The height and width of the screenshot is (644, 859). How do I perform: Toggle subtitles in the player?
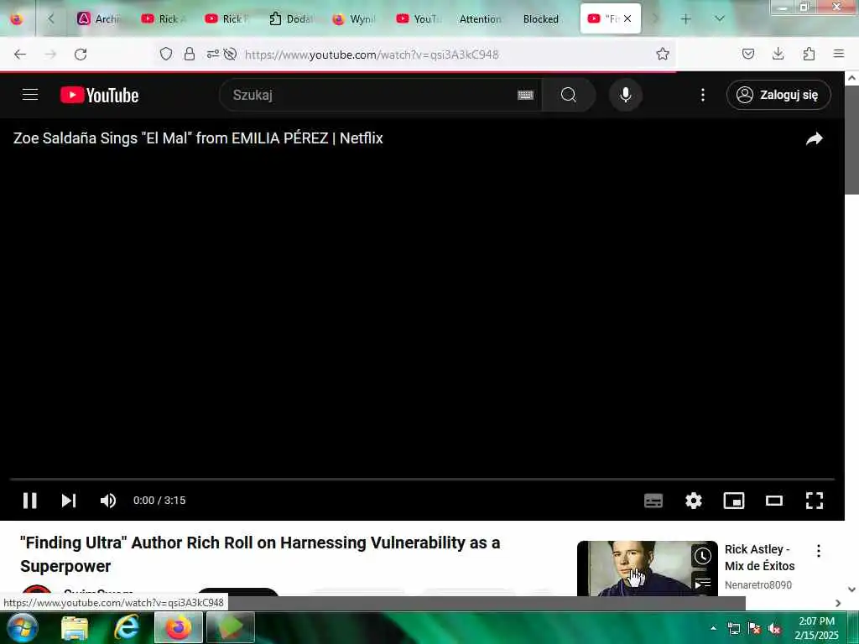(653, 501)
